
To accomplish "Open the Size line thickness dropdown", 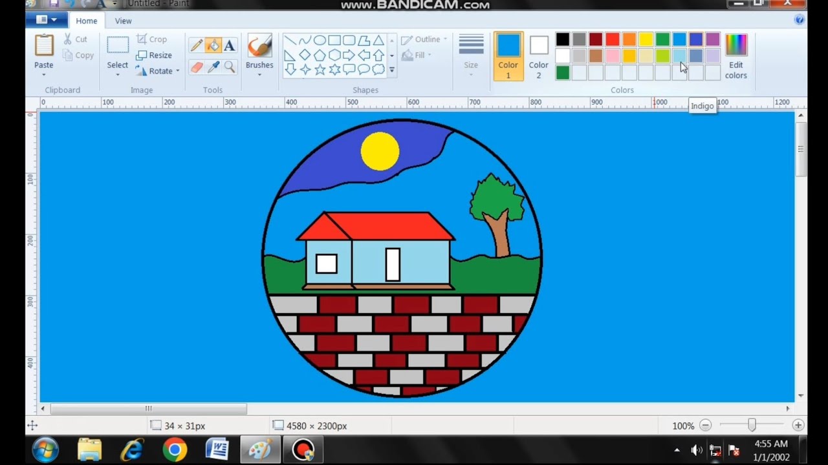I will 471,56.
